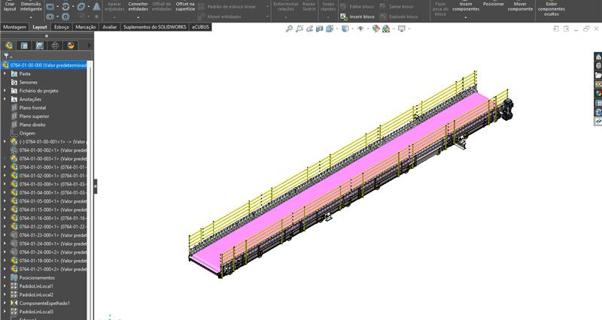Switch to the Esboço tab
602x320 pixels.
(x=62, y=26)
